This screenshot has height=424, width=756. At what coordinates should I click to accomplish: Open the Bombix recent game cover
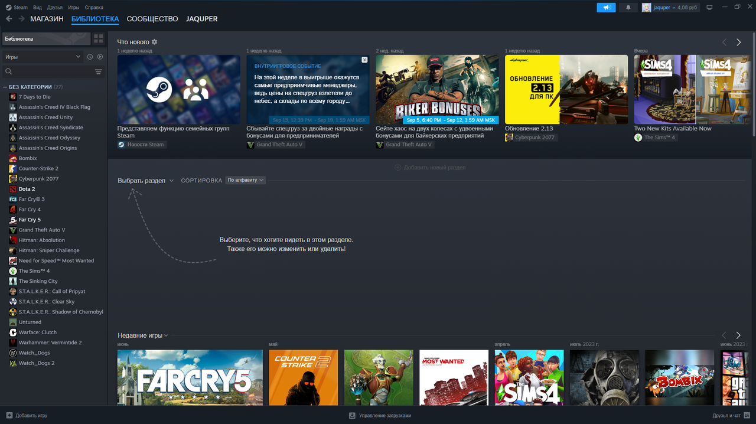coord(680,377)
